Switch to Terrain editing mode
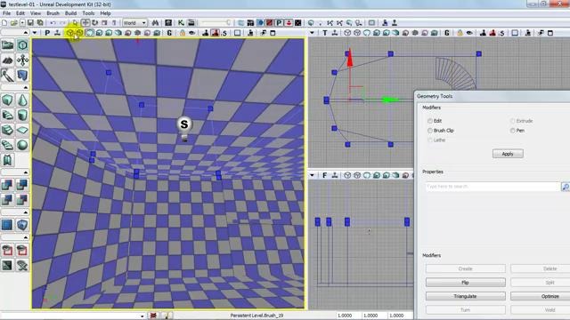Screen dimensions: 570x320 coord(7,60)
